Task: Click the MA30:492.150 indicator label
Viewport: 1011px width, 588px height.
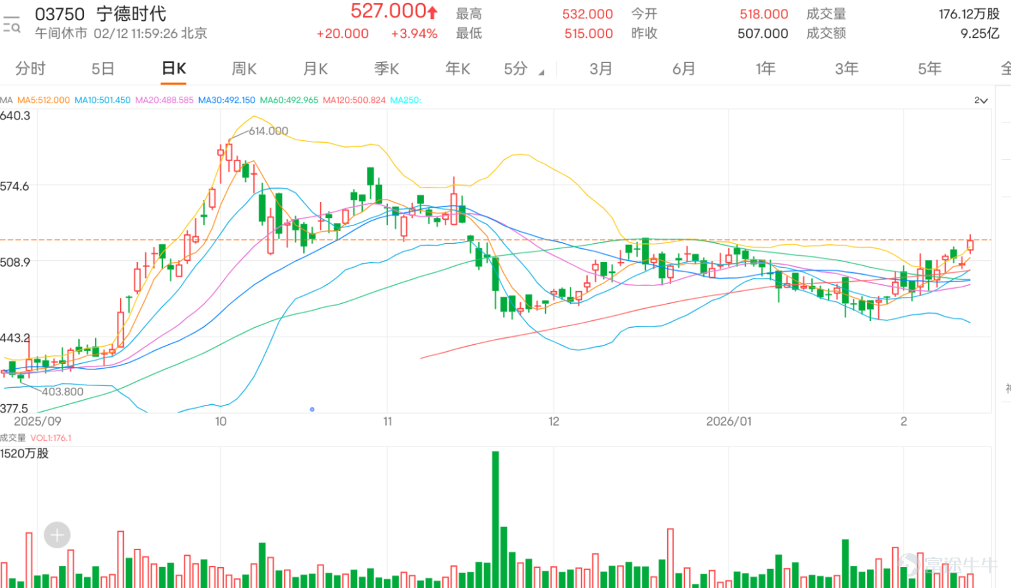Action: coord(227,100)
